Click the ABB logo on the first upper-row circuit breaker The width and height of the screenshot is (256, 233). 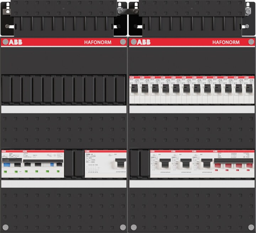132,77
